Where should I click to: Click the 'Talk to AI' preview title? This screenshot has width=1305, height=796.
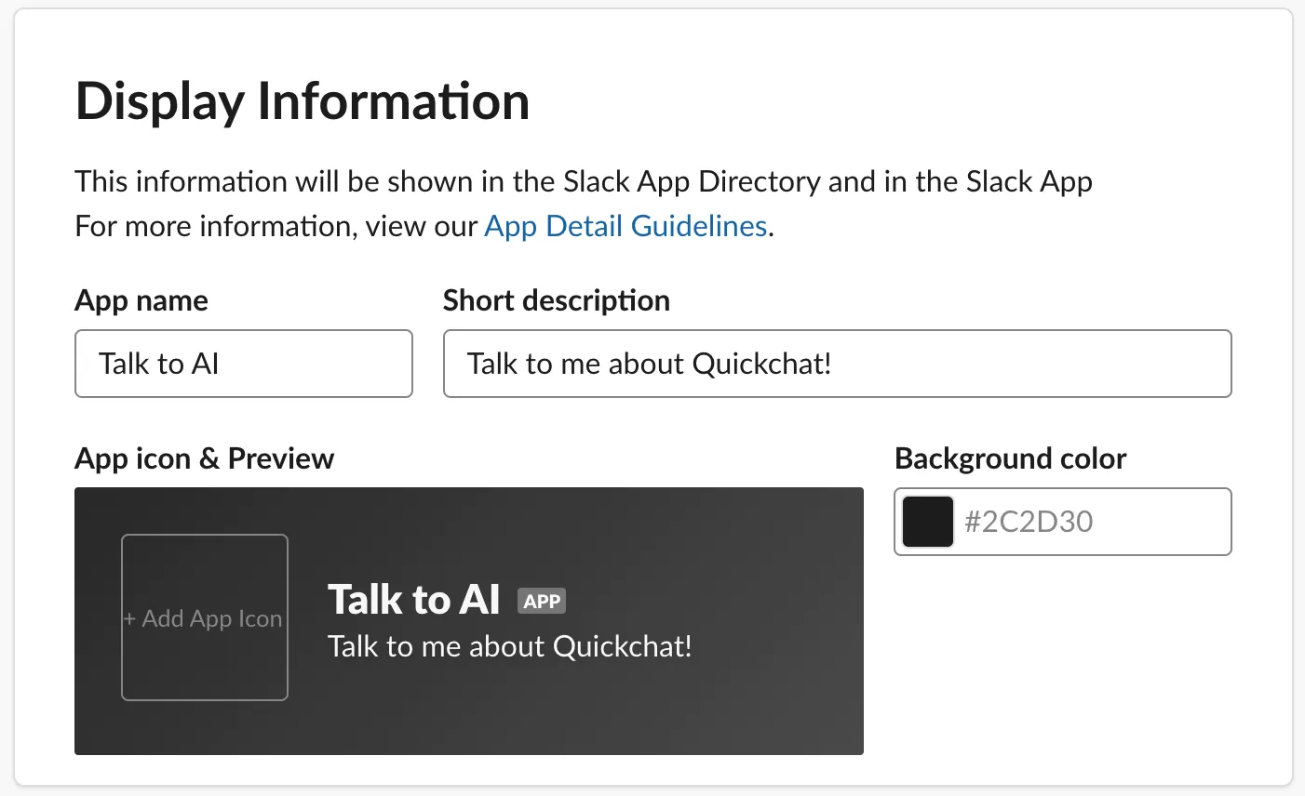click(414, 600)
